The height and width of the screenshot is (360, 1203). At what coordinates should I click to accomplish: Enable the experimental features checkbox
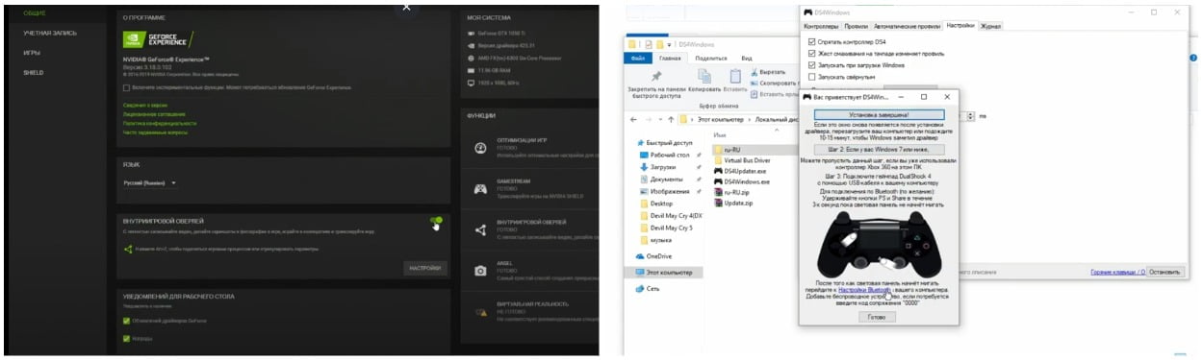127,87
